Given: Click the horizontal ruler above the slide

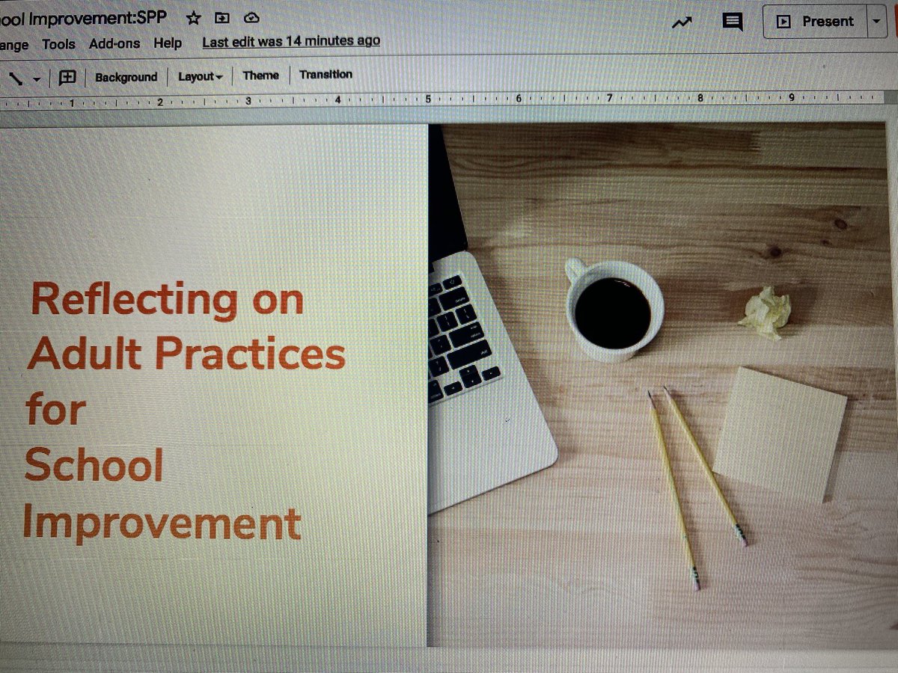Looking at the screenshot, I should pyautogui.click(x=449, y=99).
